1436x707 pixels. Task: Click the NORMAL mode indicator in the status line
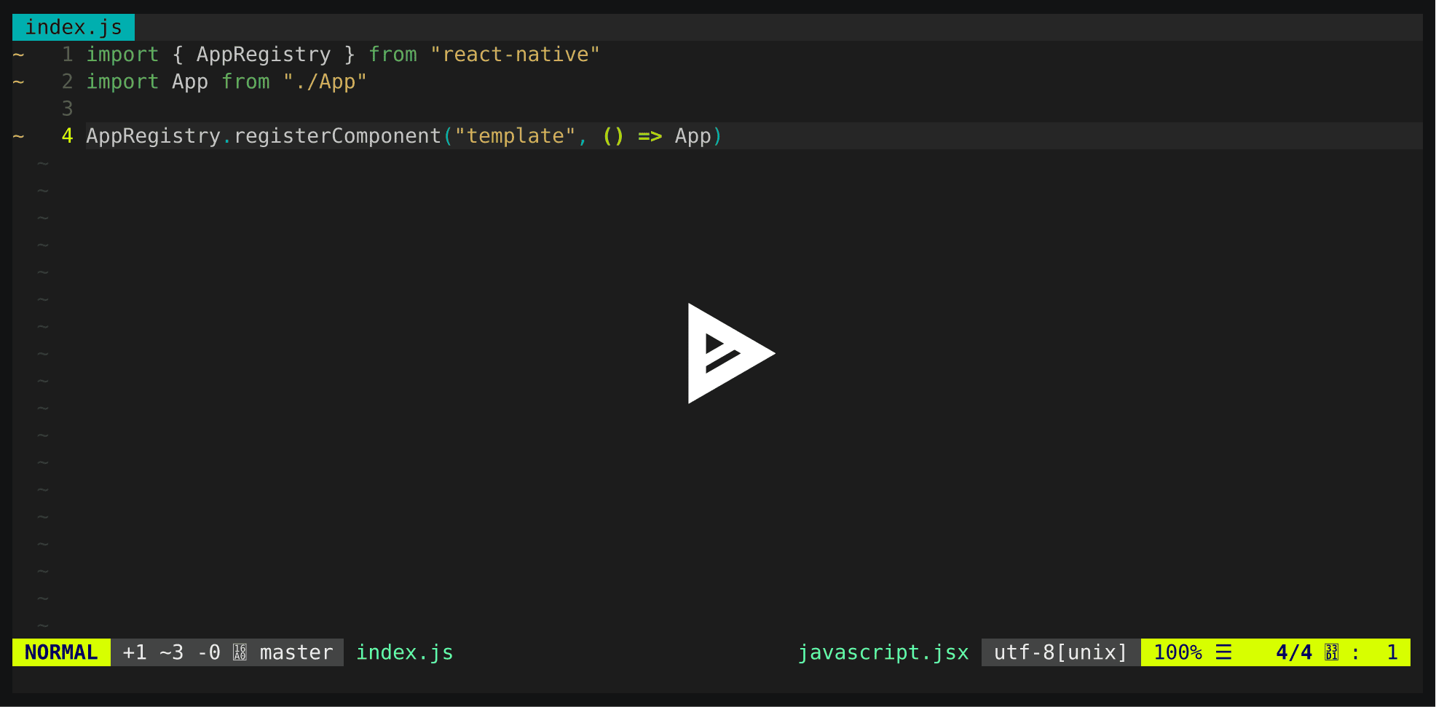coord(61,652)
